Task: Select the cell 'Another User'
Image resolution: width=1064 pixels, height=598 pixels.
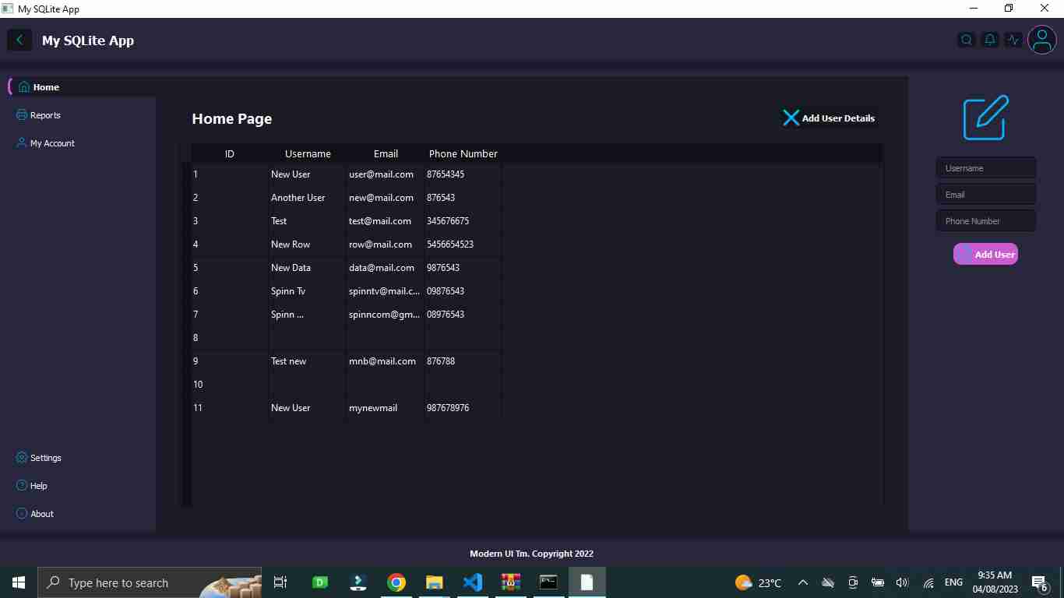Action: (x=308, y=198)
